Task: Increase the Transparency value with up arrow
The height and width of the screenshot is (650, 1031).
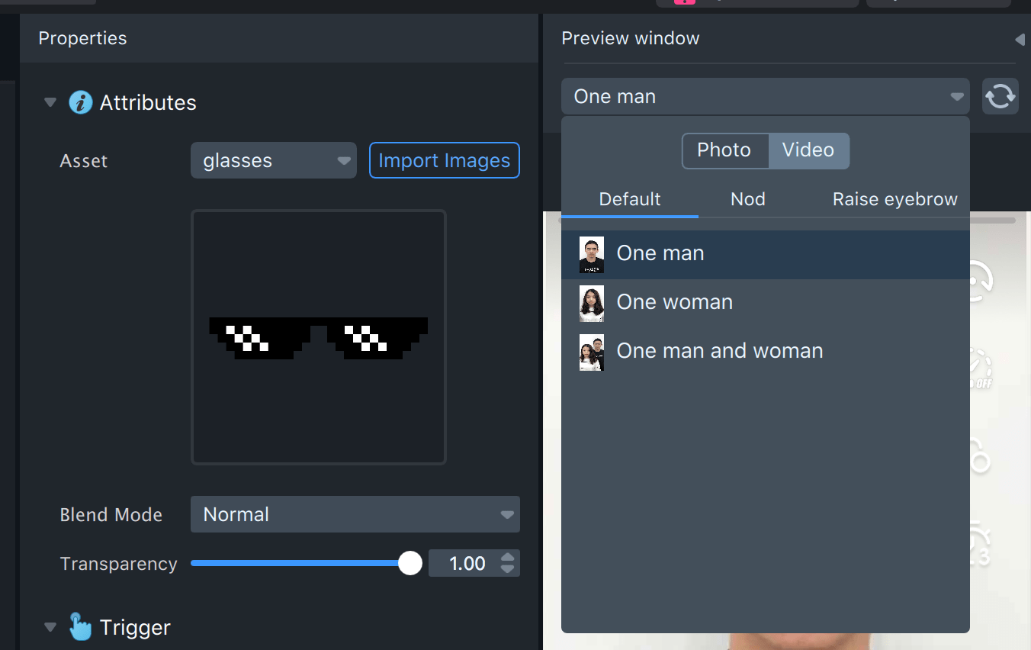Action: click(508, 557)
